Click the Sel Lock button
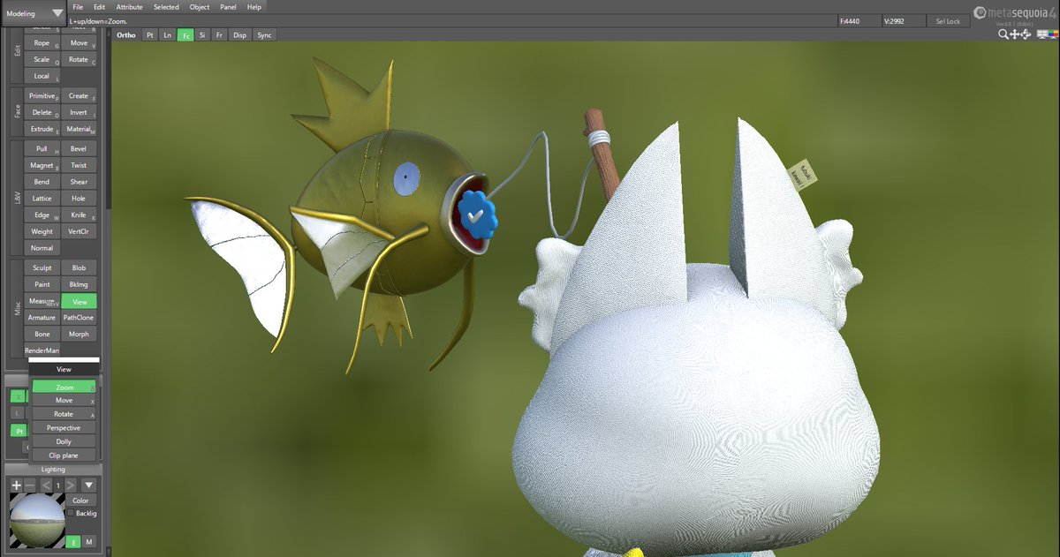 click(x=948, y=20)
